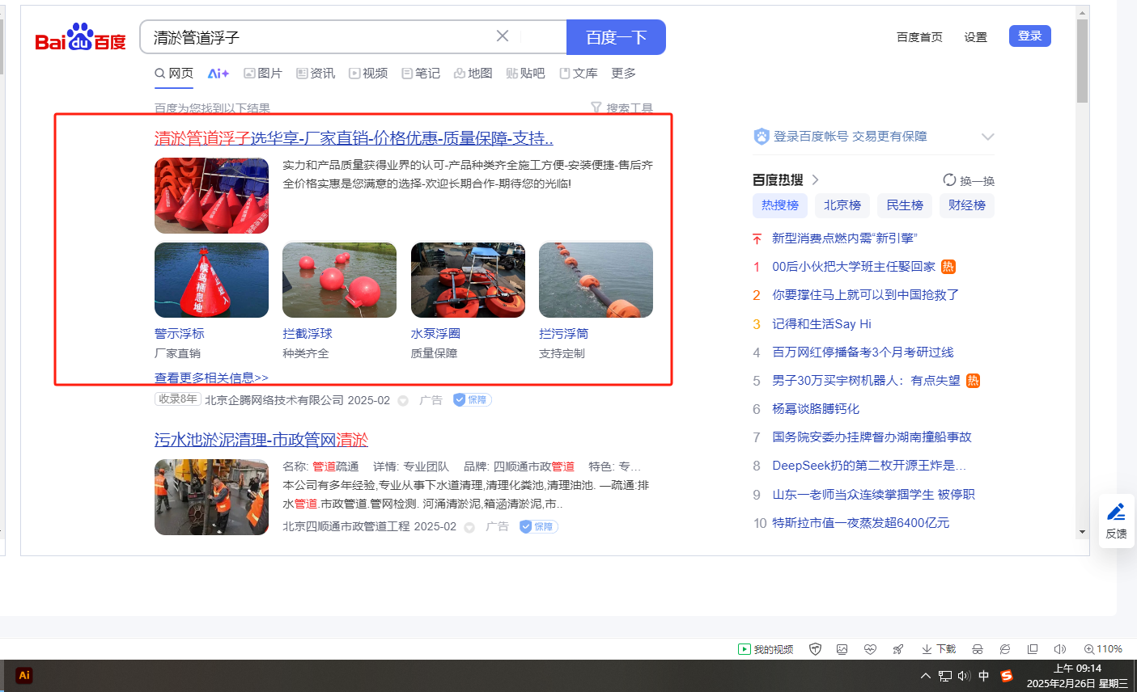Toggle the Chinese input mode indicator 中
The height and width of the screenshot is (692, 1137).
click(984, 676)
